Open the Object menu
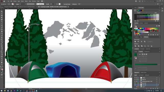164x92 pixels. click(x=15, y=1)
